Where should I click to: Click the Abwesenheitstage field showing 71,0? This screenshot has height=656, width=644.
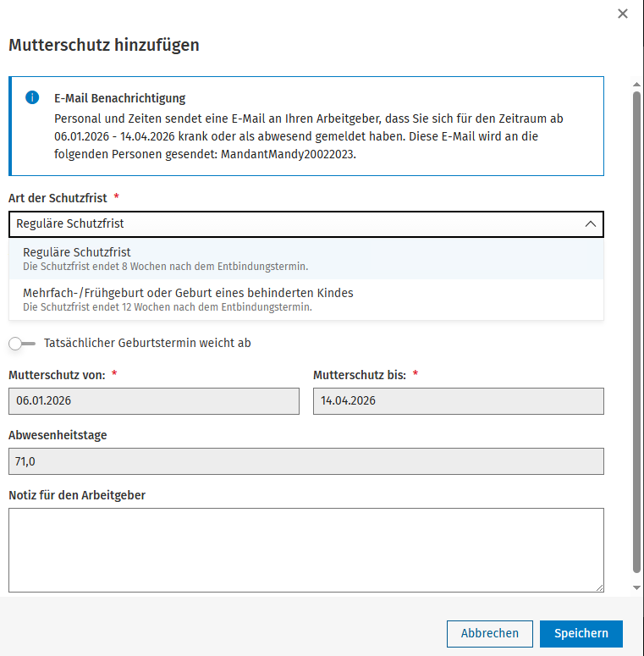(x=306, y=461)
